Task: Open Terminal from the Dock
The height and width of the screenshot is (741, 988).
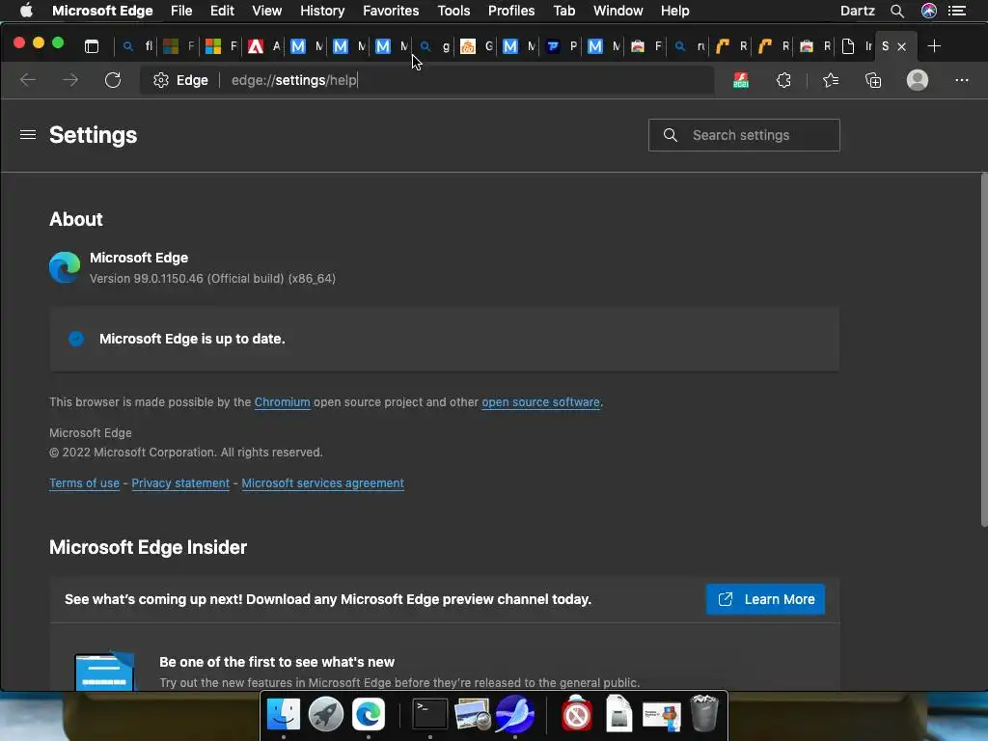Action: point(430,715)
